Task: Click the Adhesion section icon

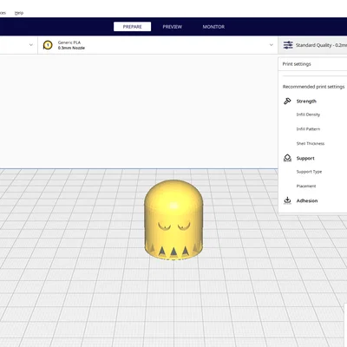Action: pyautogui.click(x=287, y=200)
